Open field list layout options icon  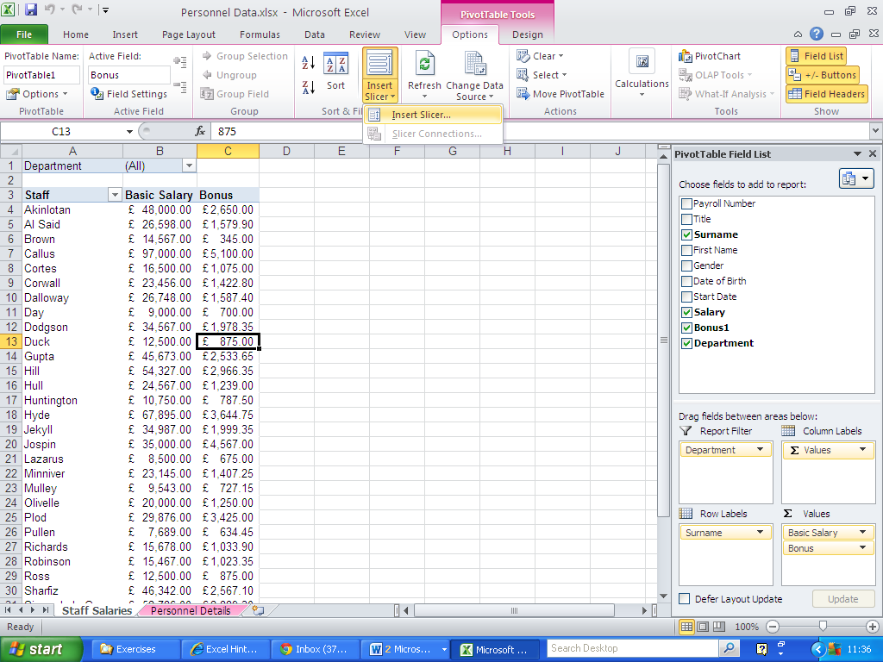point(856,179)
